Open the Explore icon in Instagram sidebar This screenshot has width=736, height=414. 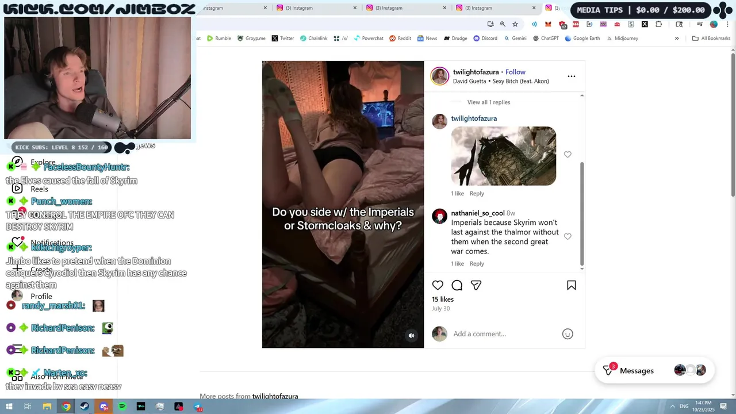point(17,162)
